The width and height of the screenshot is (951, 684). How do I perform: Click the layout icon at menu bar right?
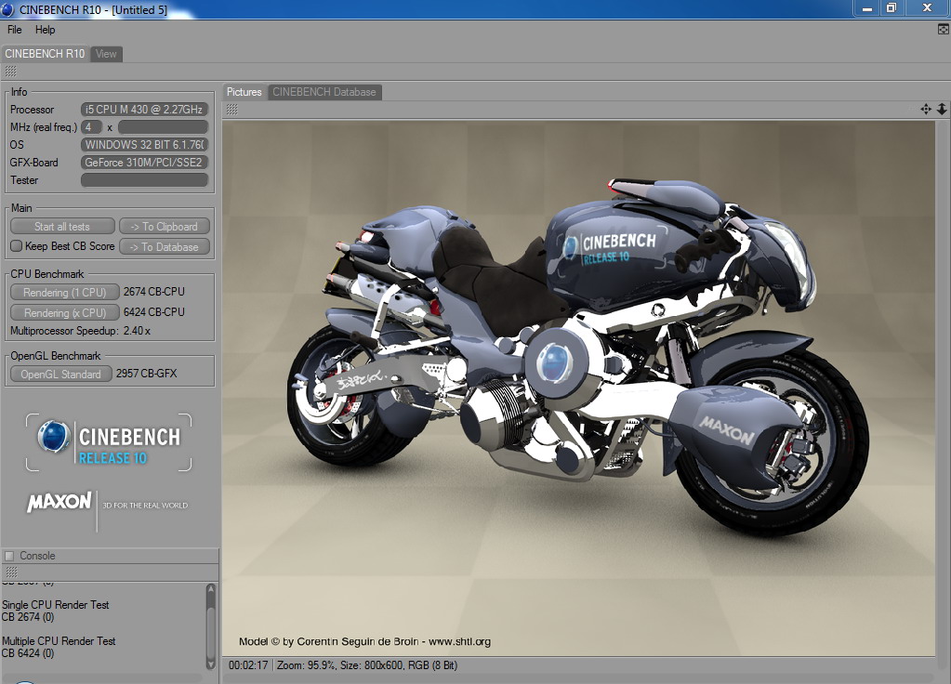944,29
